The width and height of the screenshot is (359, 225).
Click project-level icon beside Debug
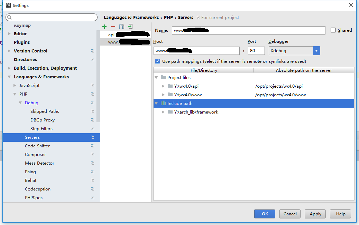(92, 103)
